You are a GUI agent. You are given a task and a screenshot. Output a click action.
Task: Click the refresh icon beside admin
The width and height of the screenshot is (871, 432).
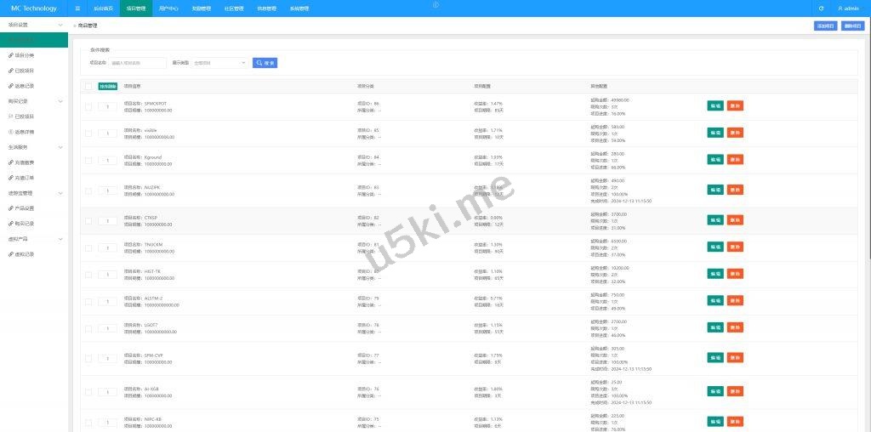[821, 9]
